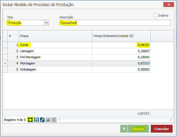Click the trash delete record icon
Image resolution: width=177 pixels, height=137 pixels.
coord(36,120)
